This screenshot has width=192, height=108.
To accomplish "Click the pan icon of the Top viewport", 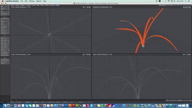I will point(84,7).
